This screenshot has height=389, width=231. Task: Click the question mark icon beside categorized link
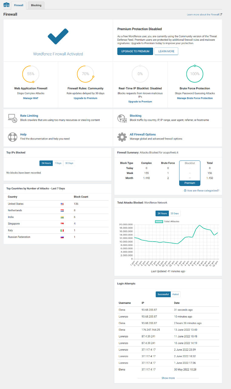(x=185, y=191)
